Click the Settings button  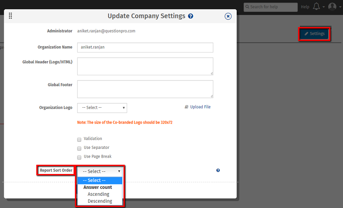pyautogui.click(x=314, y=34)
